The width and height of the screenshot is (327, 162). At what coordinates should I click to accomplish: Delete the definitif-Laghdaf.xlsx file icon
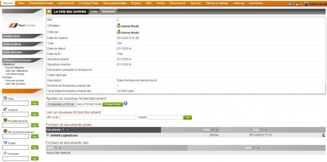coord(323,135)
